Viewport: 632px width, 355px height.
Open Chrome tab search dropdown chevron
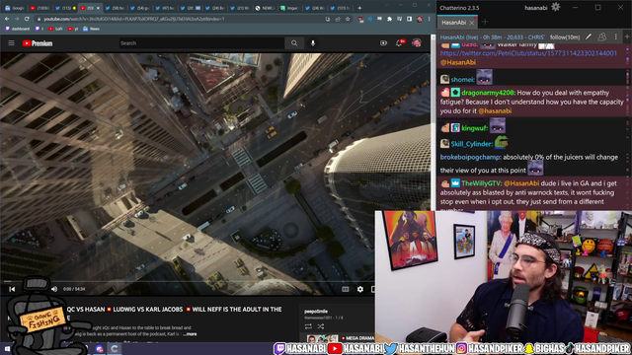387,5
